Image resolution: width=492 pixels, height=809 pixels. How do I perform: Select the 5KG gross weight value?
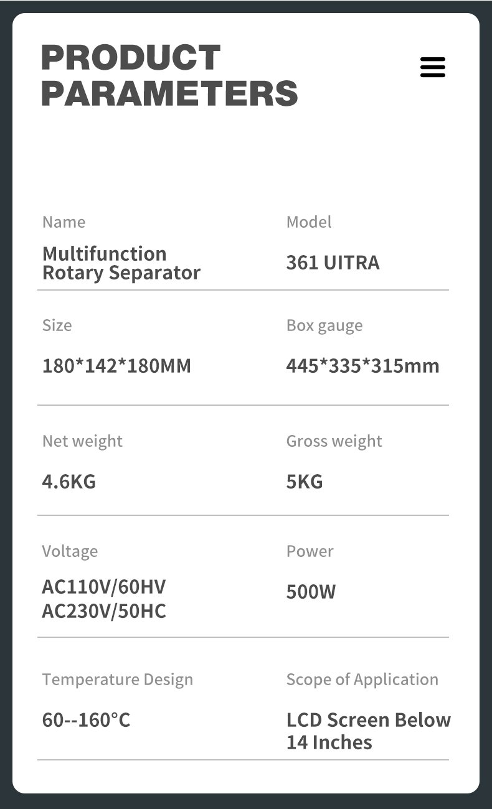tap(305, 482)
